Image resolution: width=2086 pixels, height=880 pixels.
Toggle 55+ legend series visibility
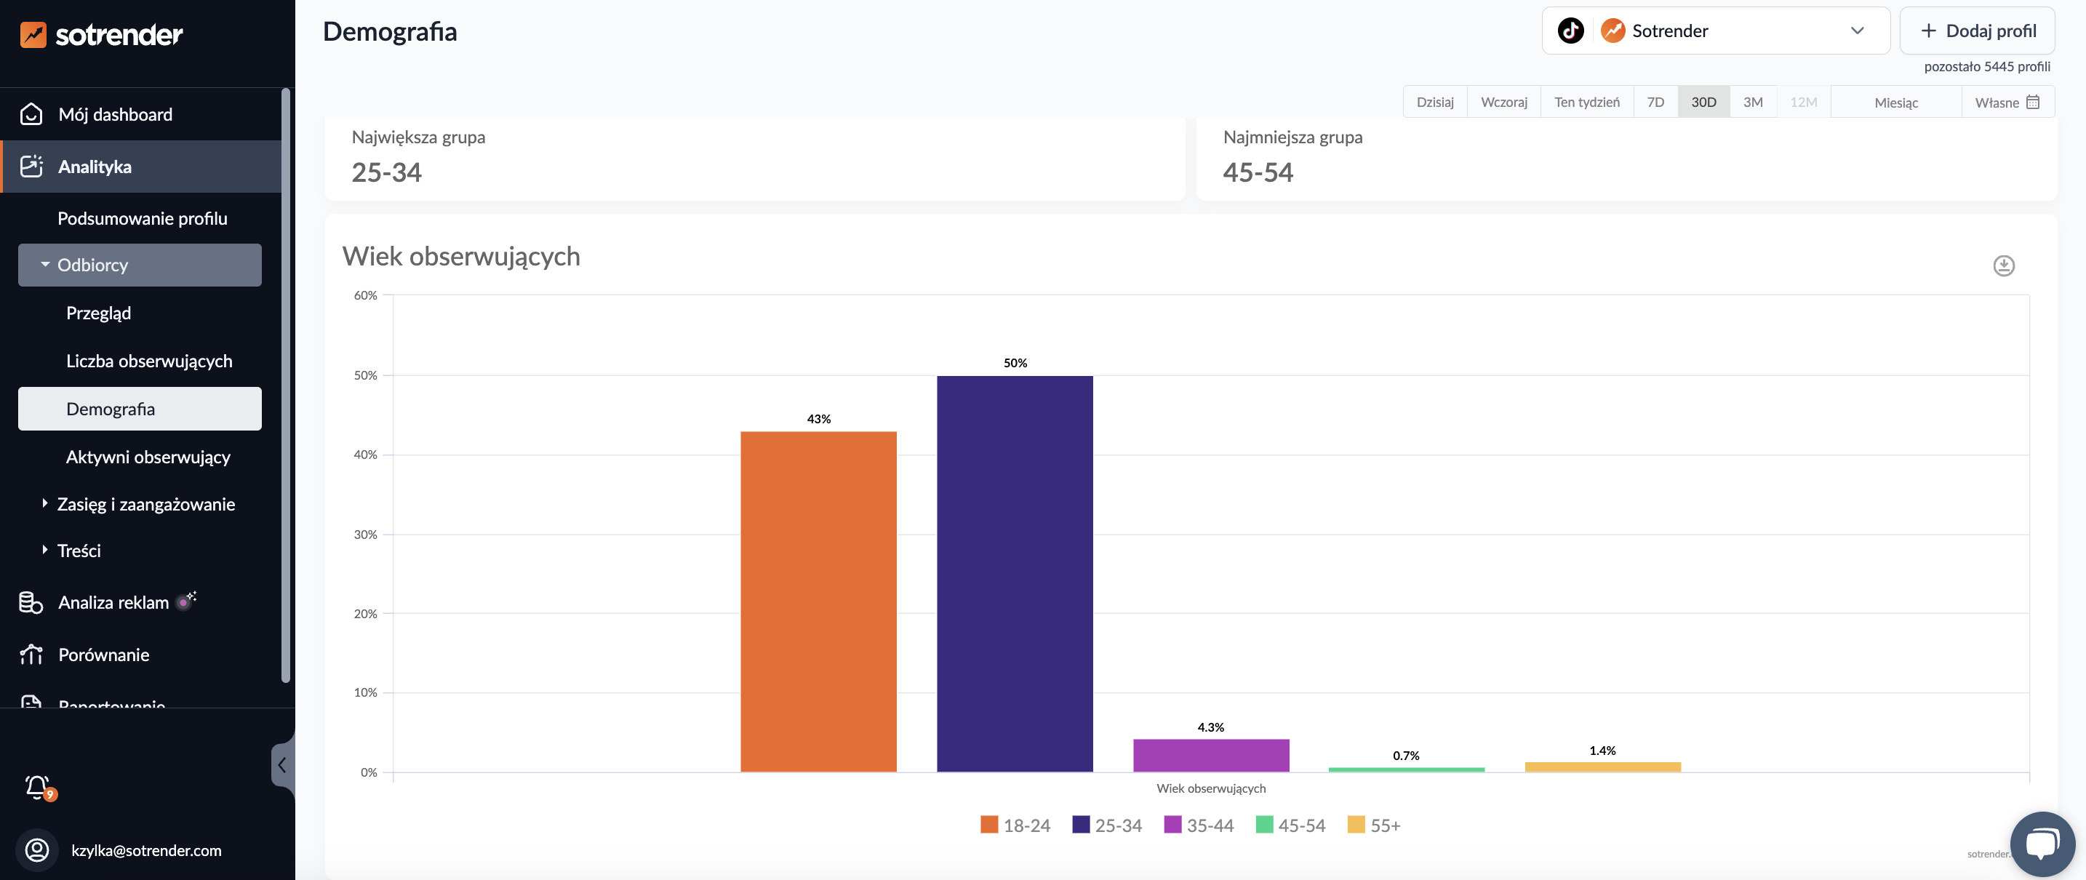tap(1373, 825)
